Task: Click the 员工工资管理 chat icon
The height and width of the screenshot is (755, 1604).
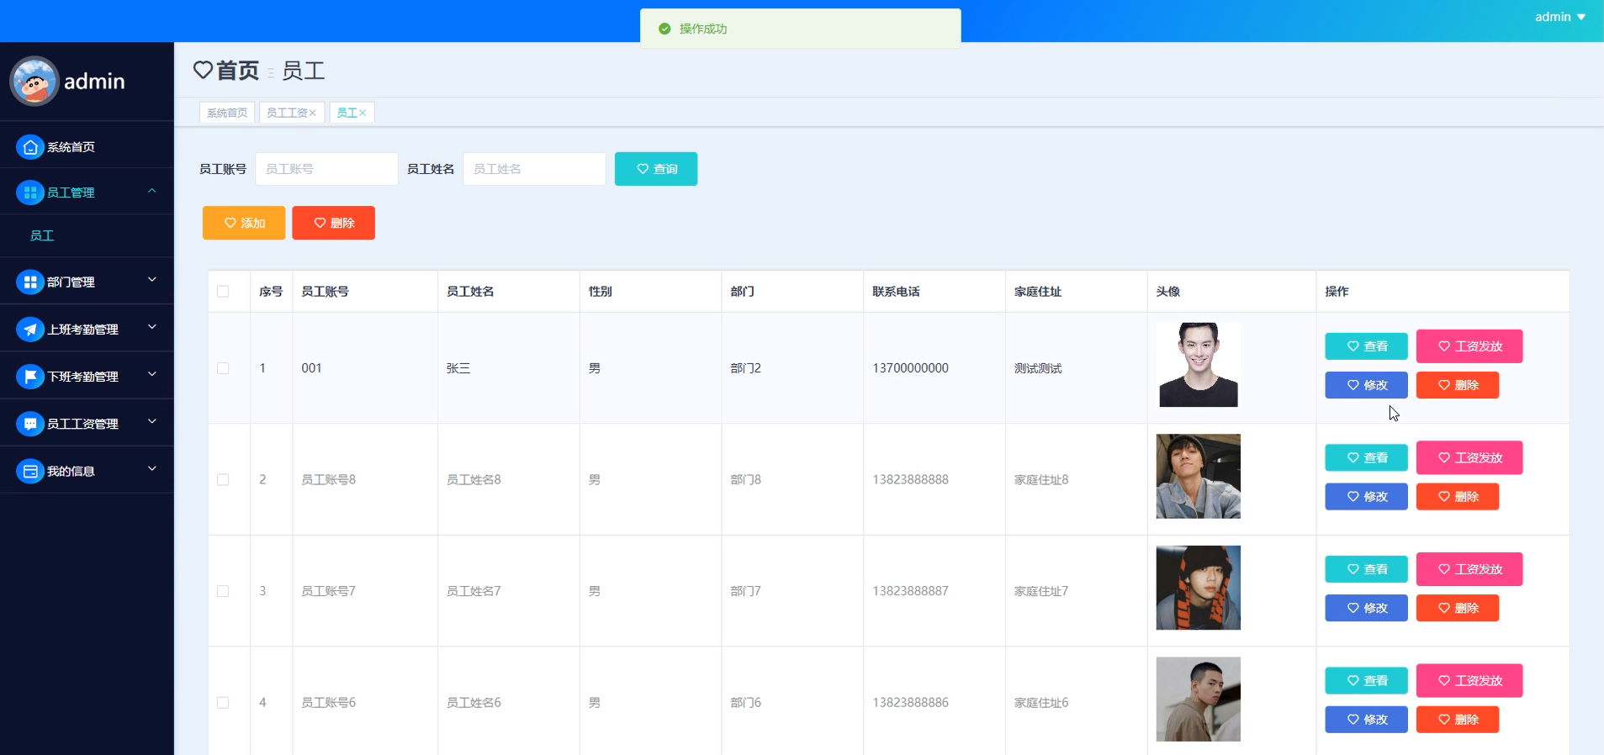Action: point(30,424)
